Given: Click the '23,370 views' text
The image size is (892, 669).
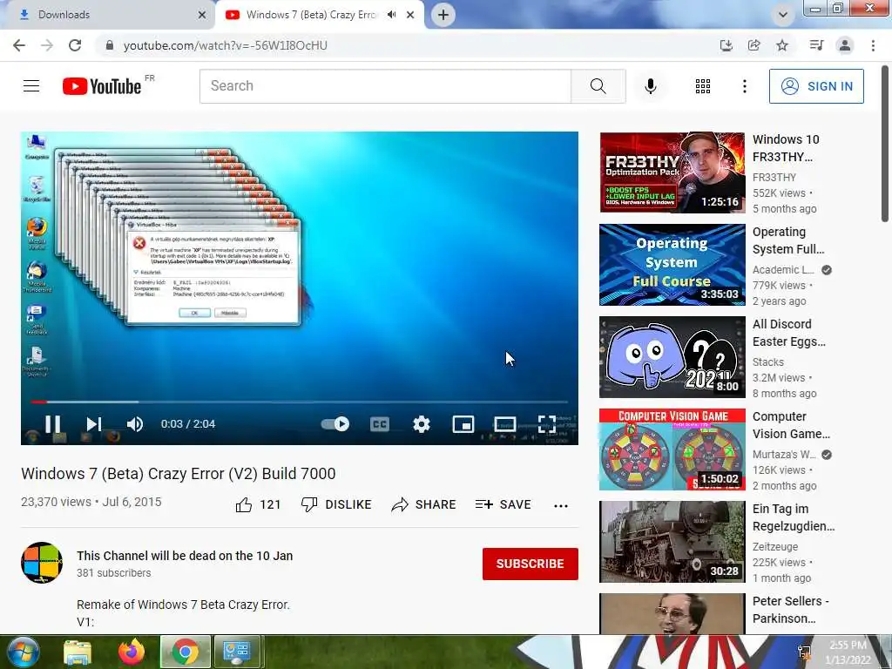Looking at the screenshot, I should pyautogui.click(x=56, y=502).
